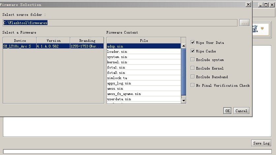Toggle the Wipe User Data checkbox

pos(193,43)
